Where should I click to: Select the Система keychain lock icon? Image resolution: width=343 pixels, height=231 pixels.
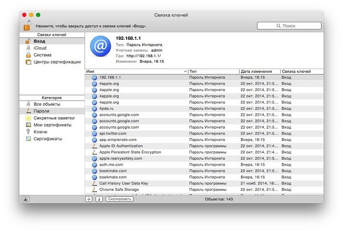(29, 55)
